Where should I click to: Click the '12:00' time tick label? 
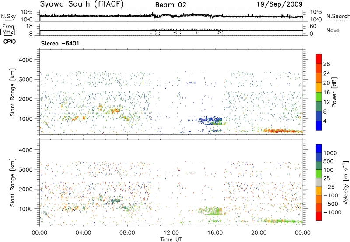(171, 233)
